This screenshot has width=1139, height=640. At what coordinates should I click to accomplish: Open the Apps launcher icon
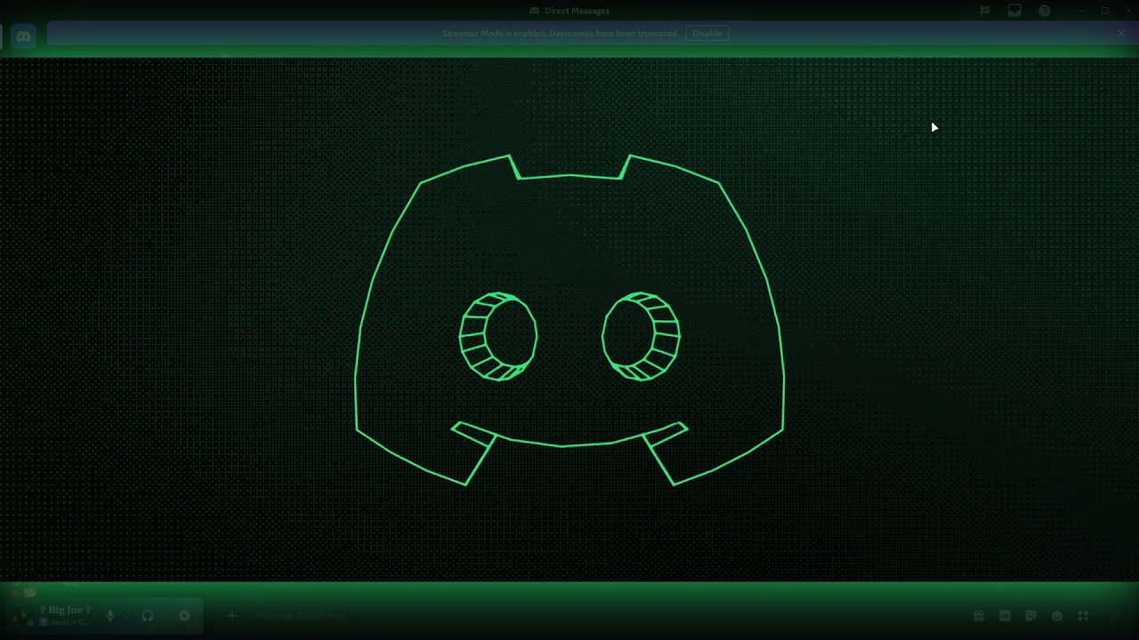(1083, 615)
